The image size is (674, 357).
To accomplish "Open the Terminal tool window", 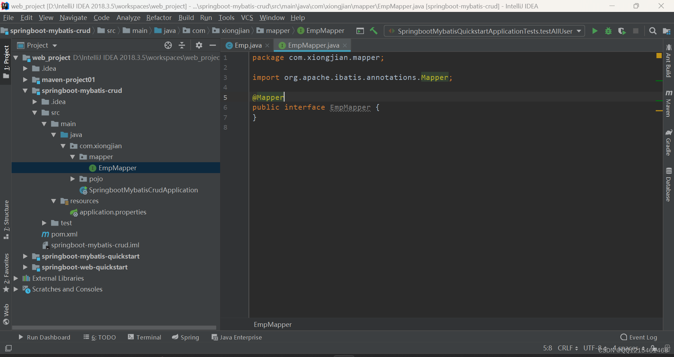I will (x=145, y=337).
